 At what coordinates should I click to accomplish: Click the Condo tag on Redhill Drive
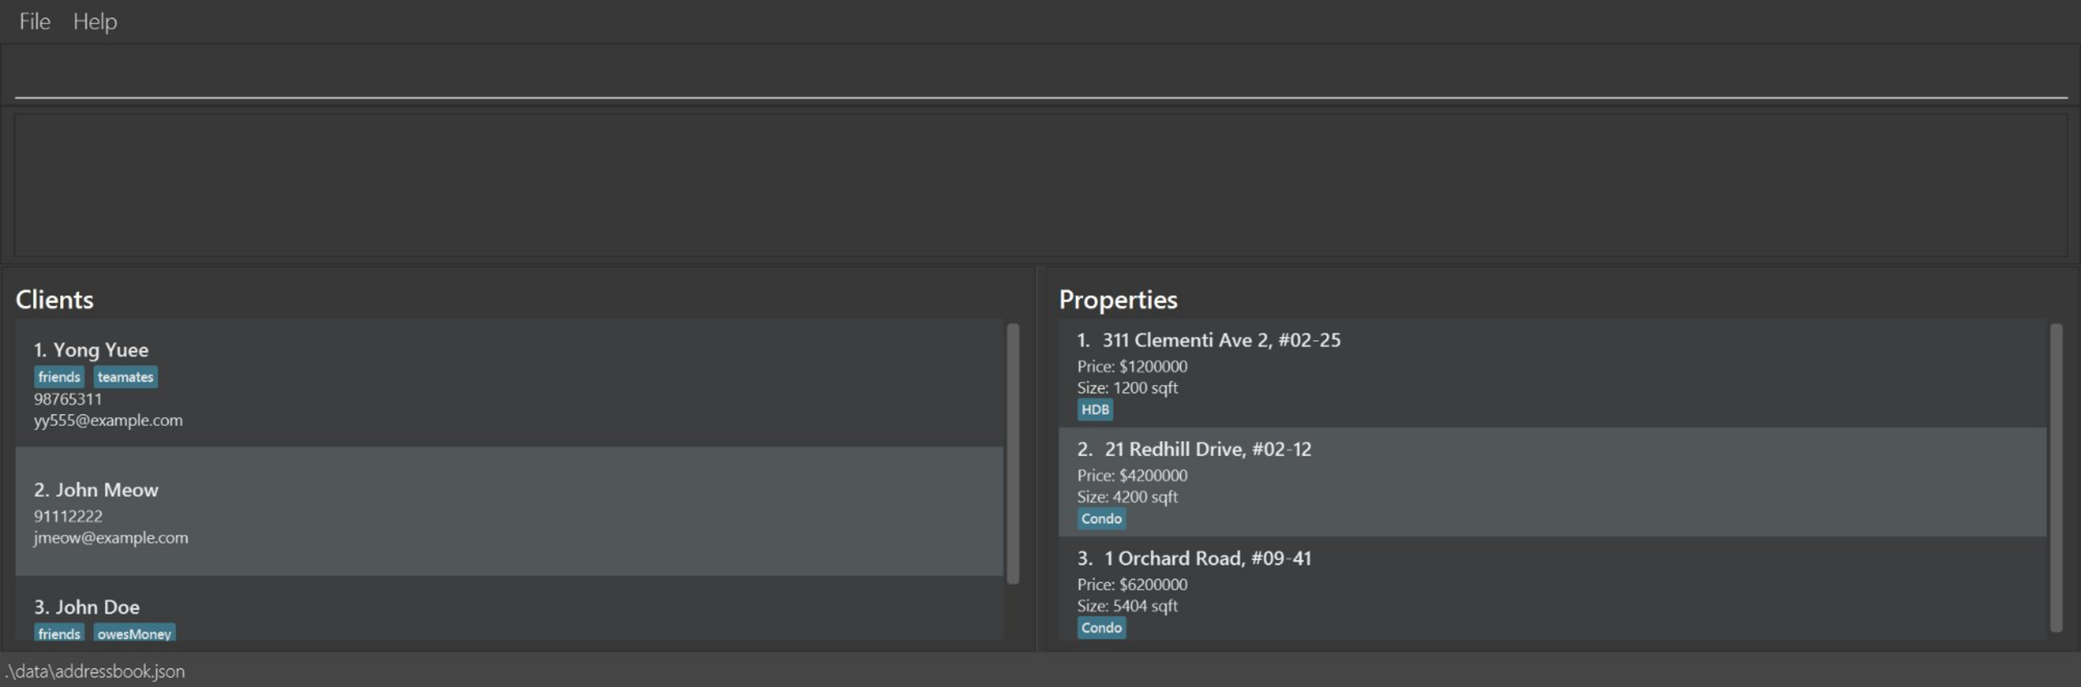coord(1101,519)
